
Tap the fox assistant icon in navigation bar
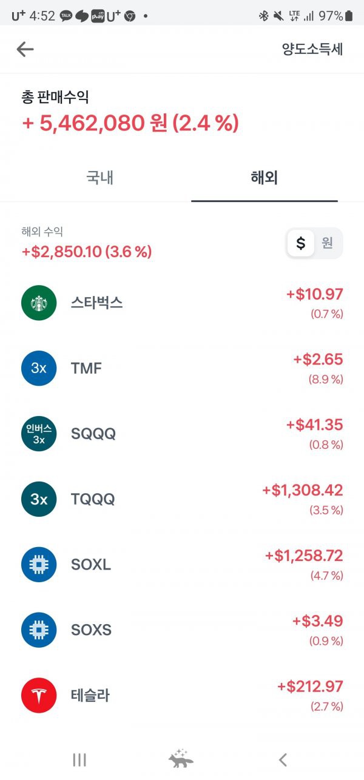181,759
